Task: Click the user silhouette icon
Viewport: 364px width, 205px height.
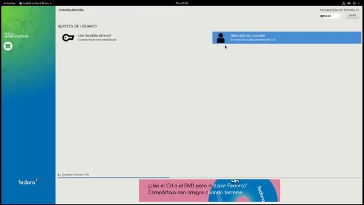Action: 221,38
